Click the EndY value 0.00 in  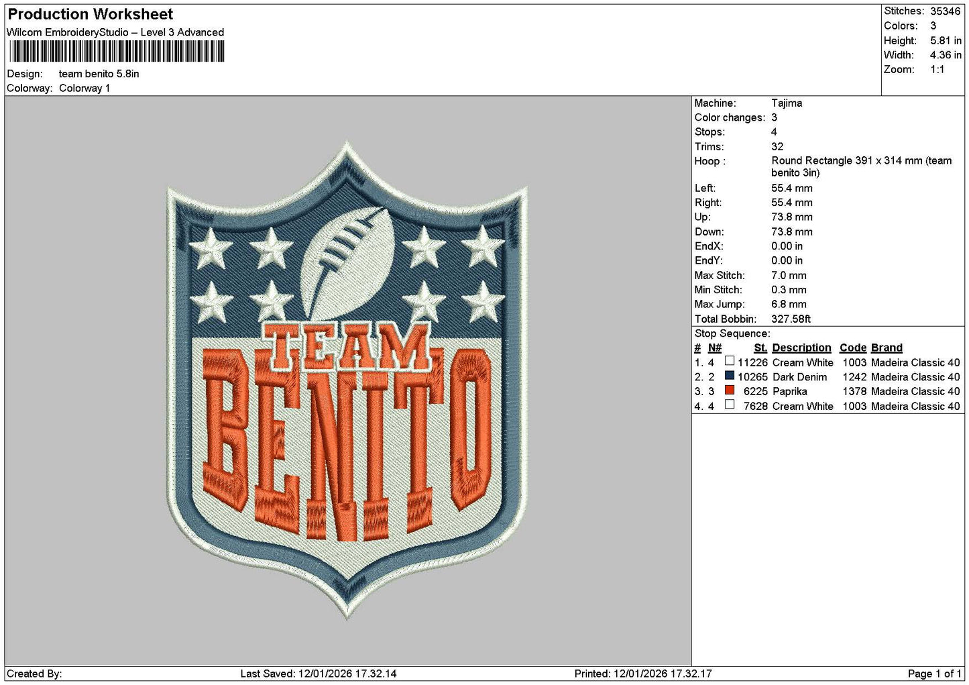(x=787, y=261)
